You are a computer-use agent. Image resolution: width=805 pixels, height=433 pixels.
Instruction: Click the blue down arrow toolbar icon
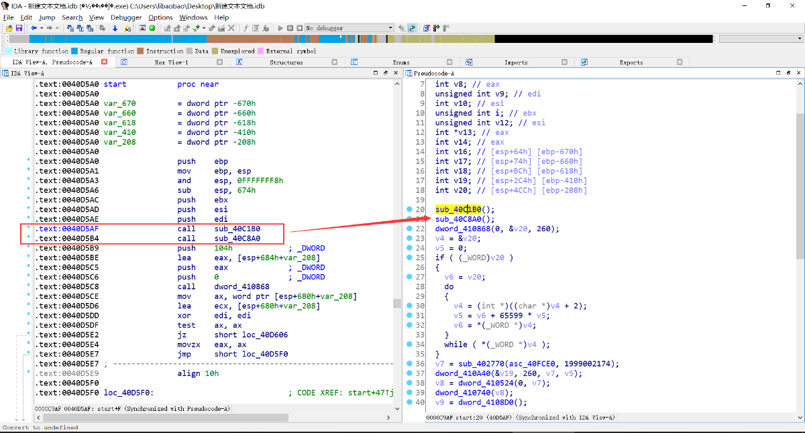click(115, 28)
